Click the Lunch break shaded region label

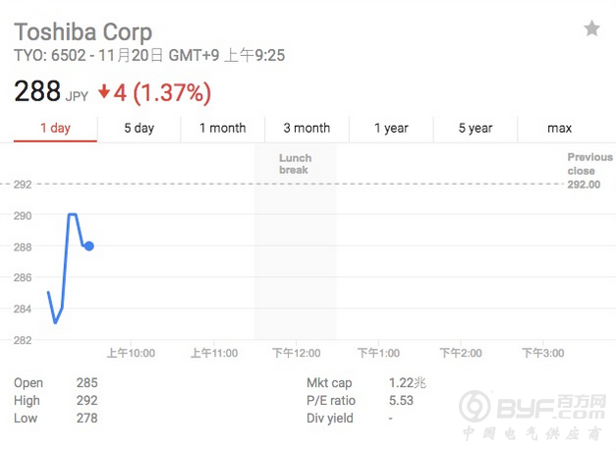295,164
